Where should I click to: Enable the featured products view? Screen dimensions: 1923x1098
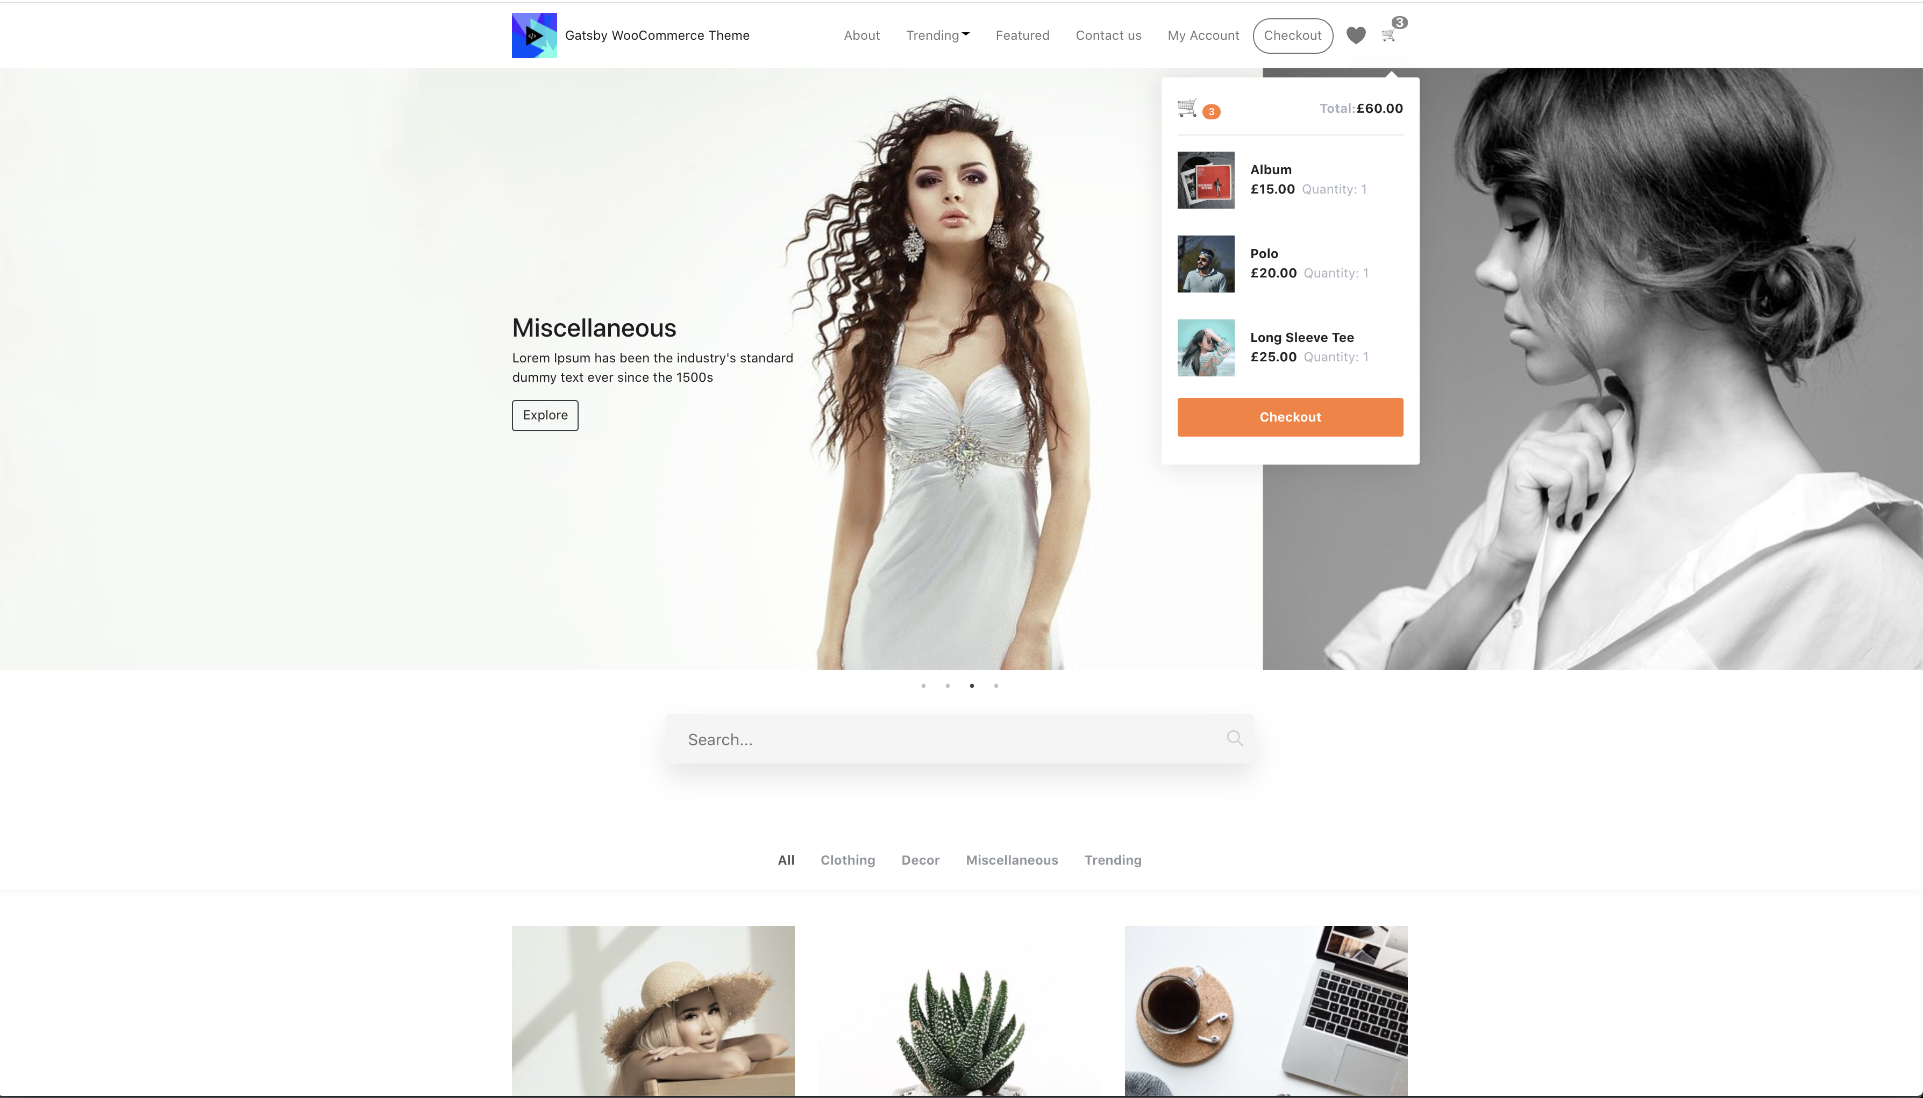coord(1022,34)
